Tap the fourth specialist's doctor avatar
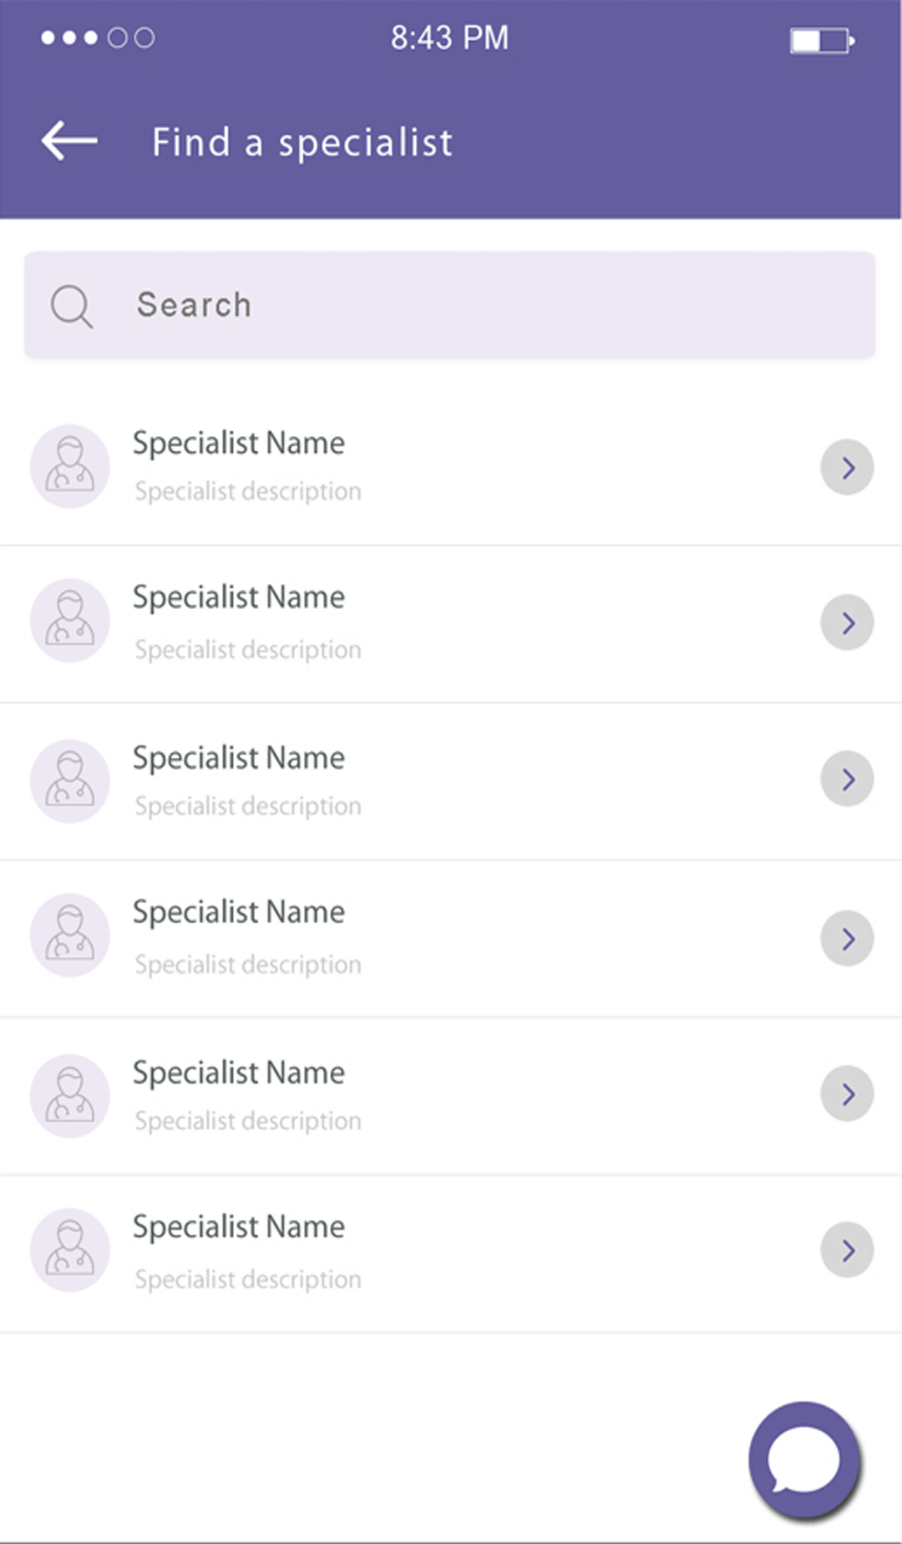Screen dimensions: 902x1544 (x=70, y=935)
